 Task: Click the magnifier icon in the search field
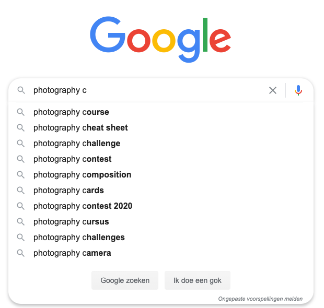click(x=21, y=90)
